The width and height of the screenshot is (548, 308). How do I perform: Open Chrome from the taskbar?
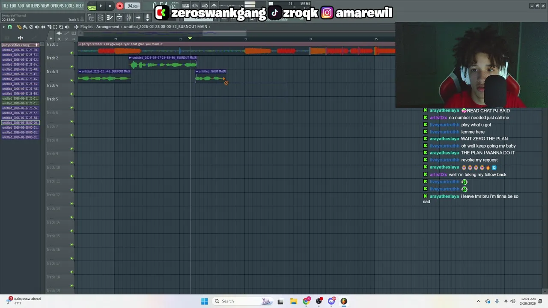(x=306, y=301)
